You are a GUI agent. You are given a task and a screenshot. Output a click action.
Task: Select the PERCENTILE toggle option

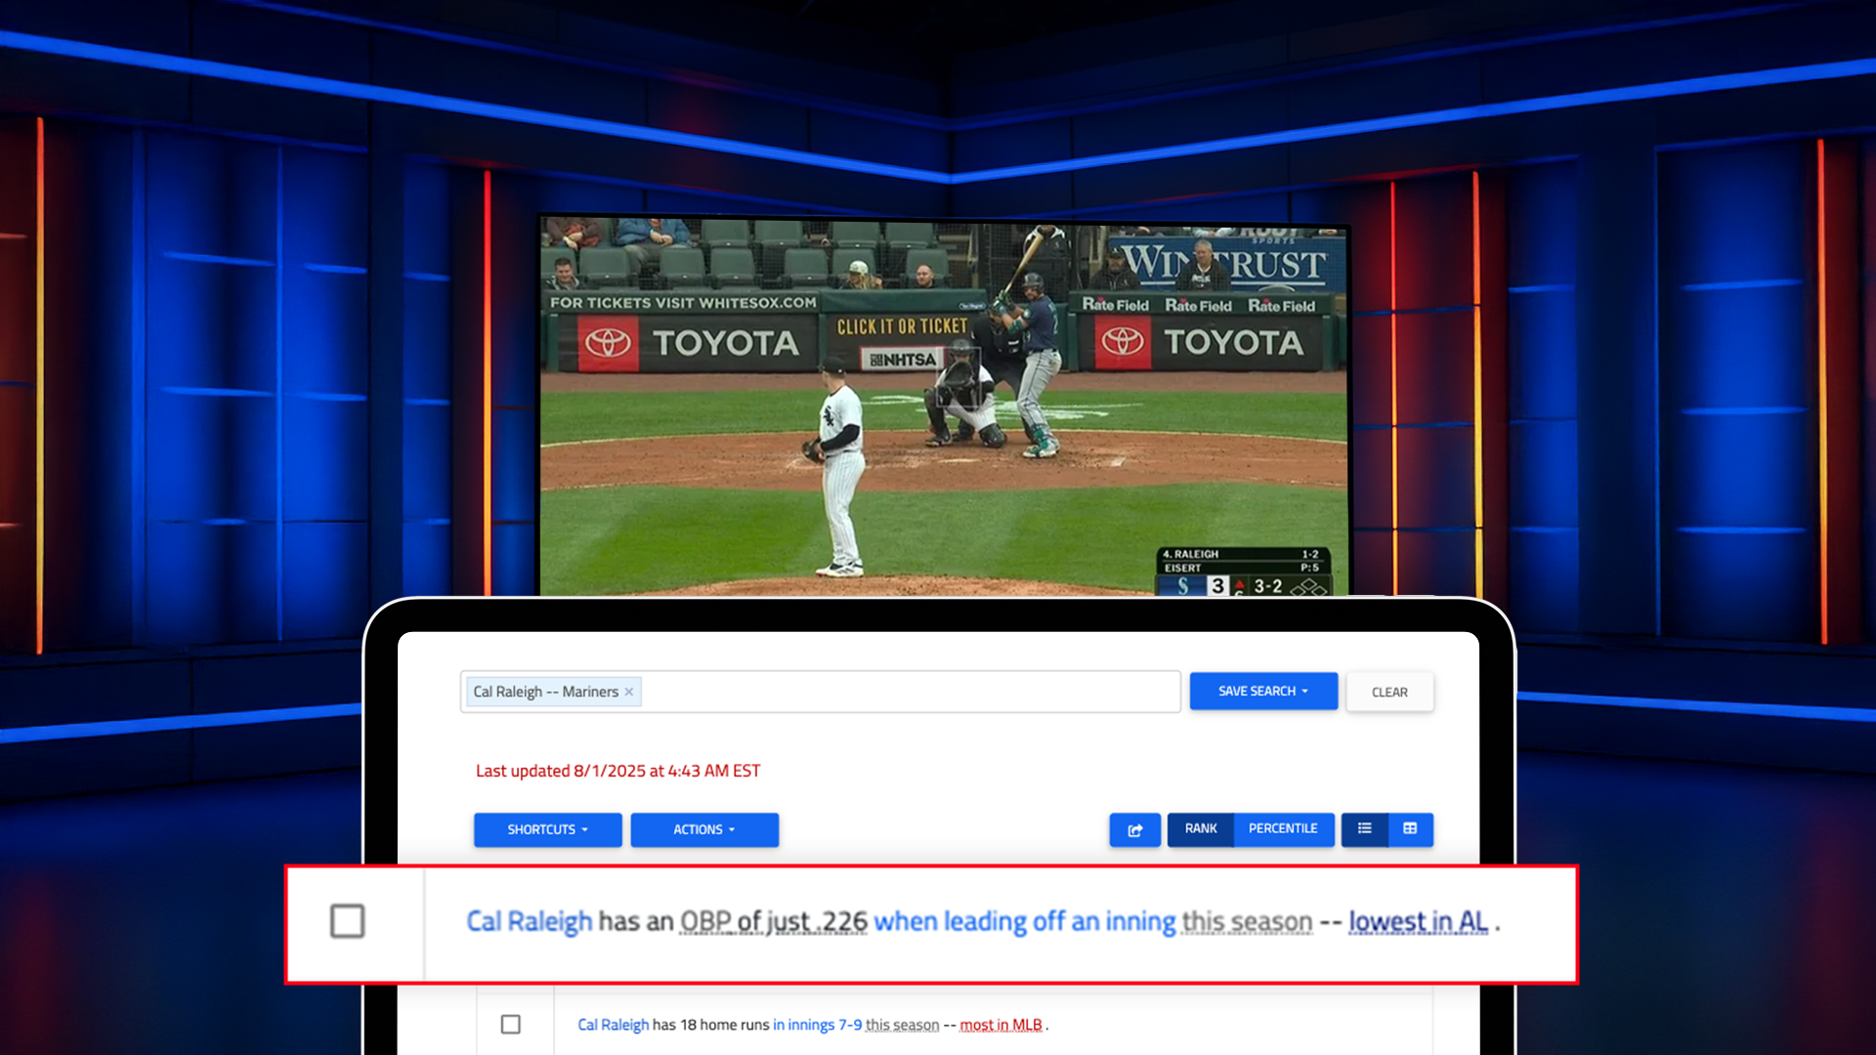point(1283,828)
